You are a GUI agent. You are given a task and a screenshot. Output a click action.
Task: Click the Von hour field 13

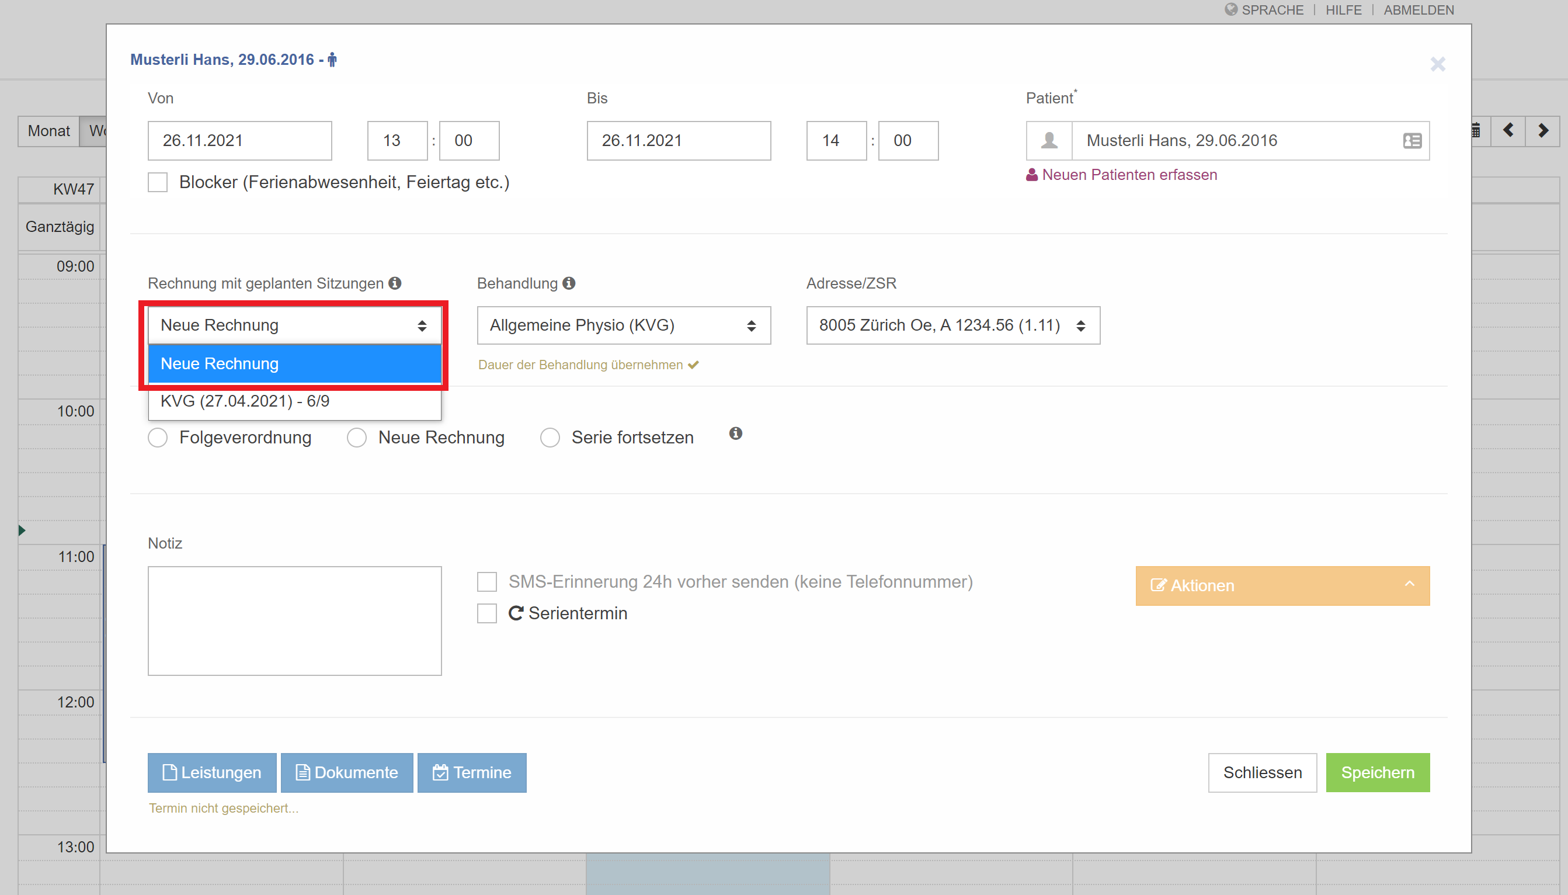tap(398, 141)
